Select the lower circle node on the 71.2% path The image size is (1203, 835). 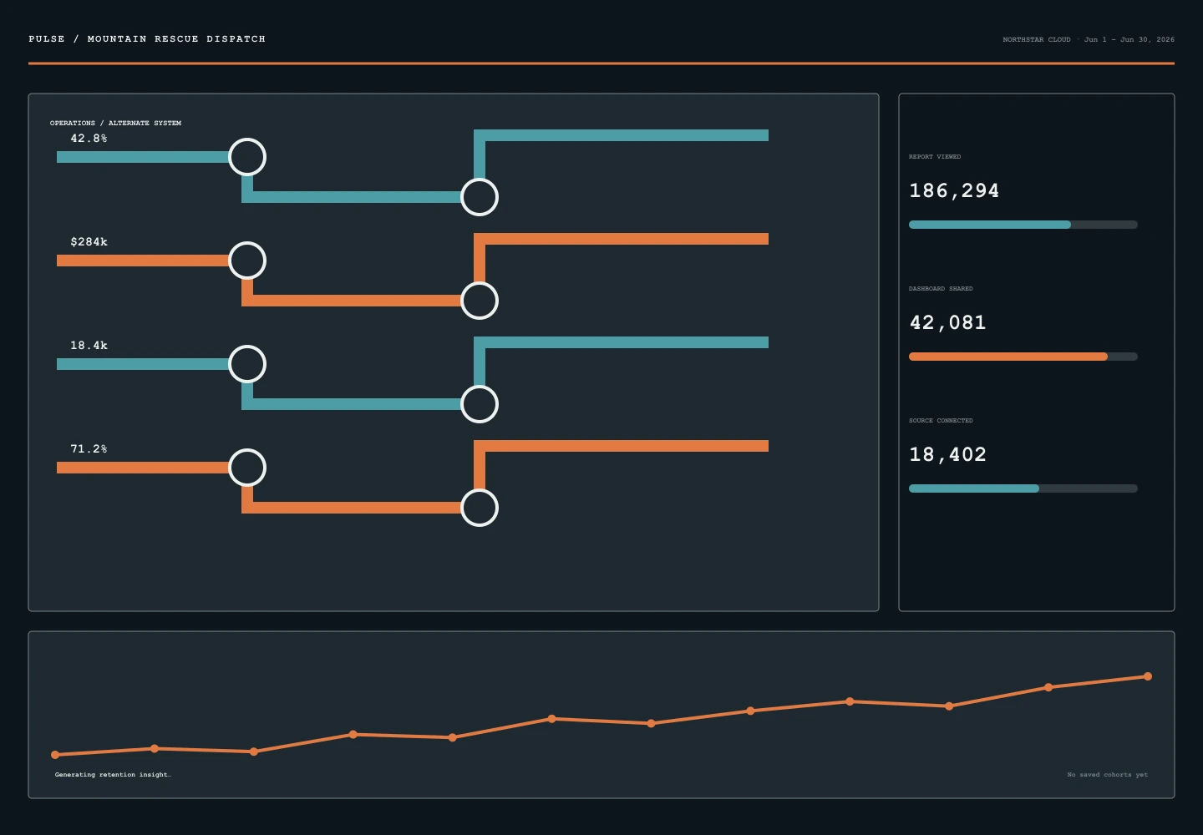click(480, 508)
